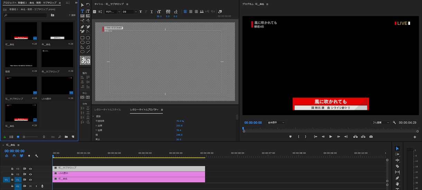Toggle timeline snap magnet
The image size is (422, 190).
[14, 156]
